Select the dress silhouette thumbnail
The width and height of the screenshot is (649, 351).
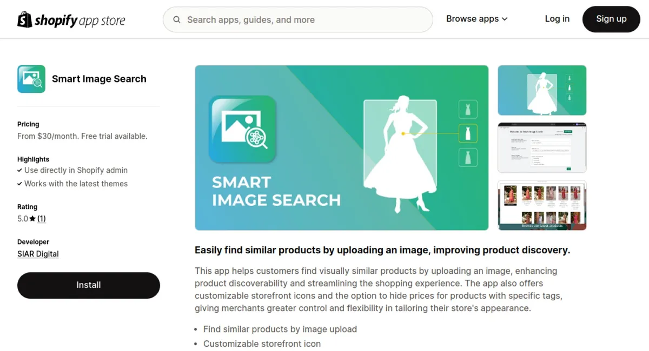pos(542,90)
